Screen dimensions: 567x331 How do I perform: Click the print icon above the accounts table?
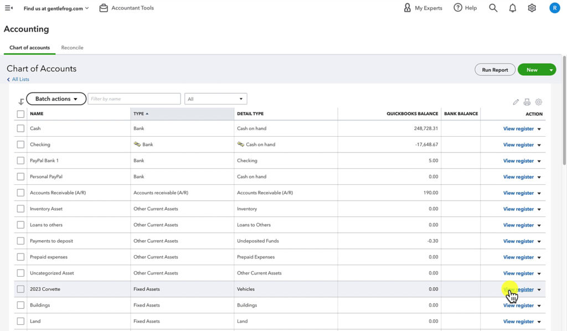(x=527, y=102)
